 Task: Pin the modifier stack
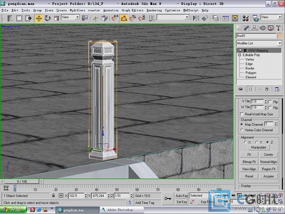tap(240, 89)
